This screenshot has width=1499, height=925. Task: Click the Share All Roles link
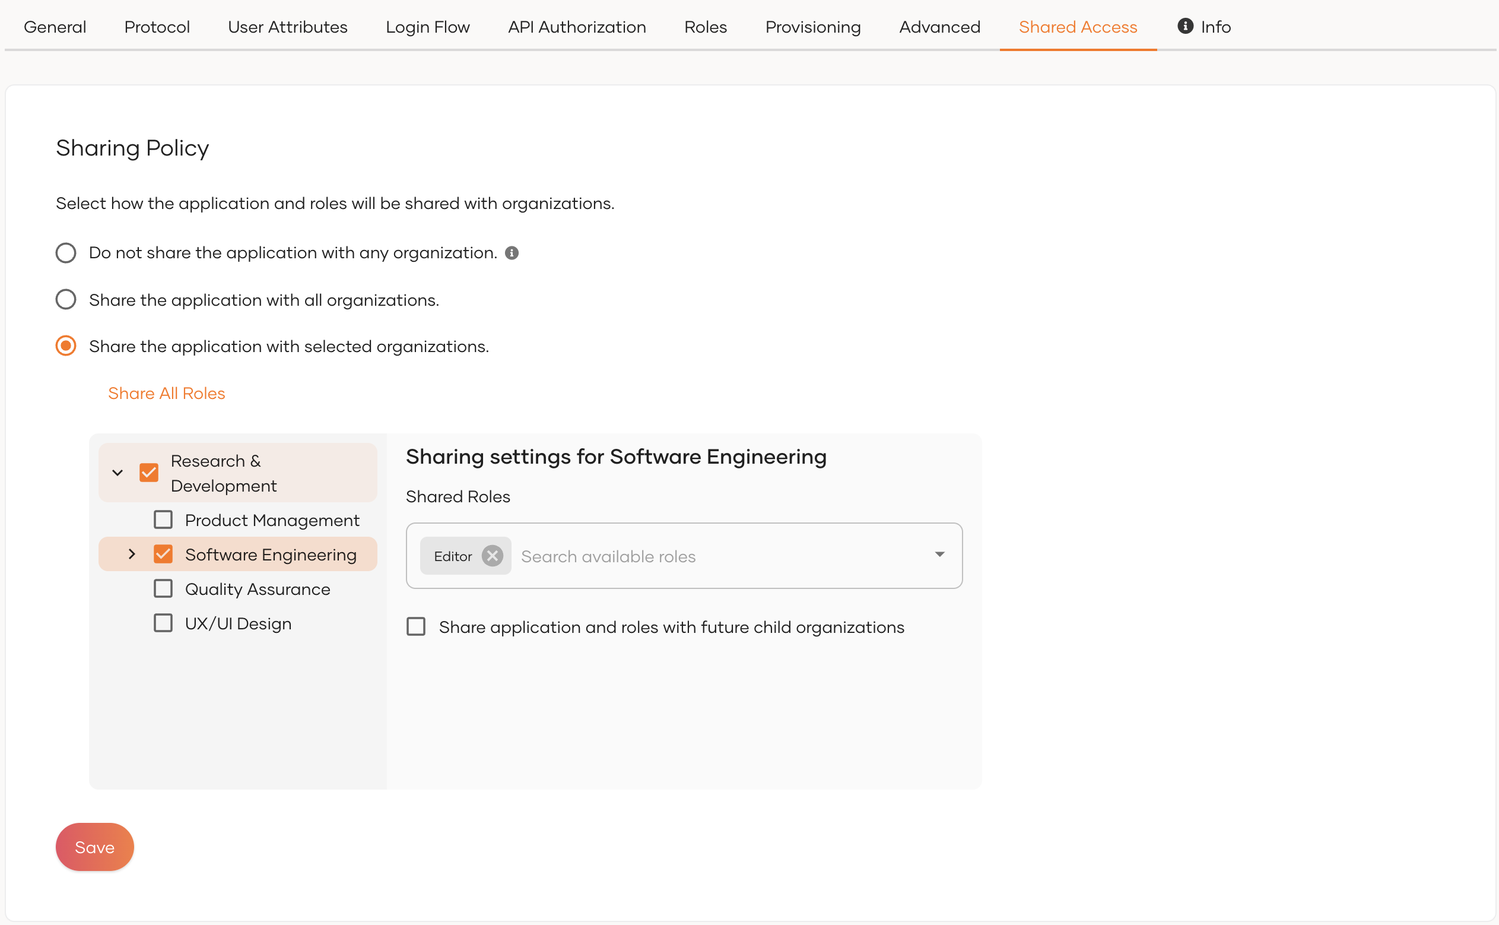click(166, 394)
